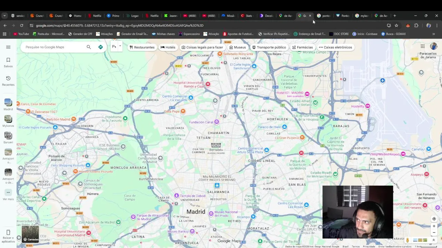Image resolution: width=442 pixels, height=248 pixels.
Task: Zoom out with the minus button
Action: pyautogui.click(x=434, y=232)
